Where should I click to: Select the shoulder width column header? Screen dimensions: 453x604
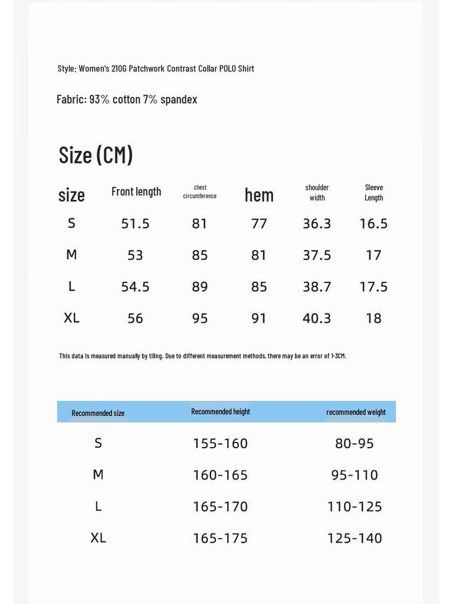tap(317, 192)
